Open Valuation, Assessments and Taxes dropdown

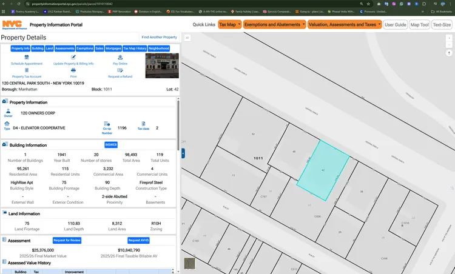click(x=344, y=24)
